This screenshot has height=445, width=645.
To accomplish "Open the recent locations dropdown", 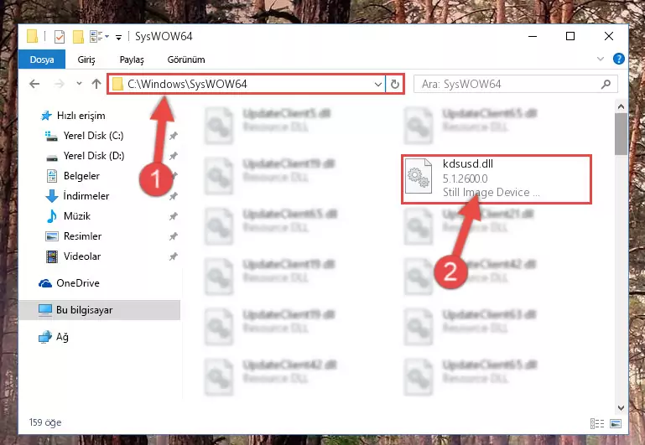I will click(x=79, y=84).
